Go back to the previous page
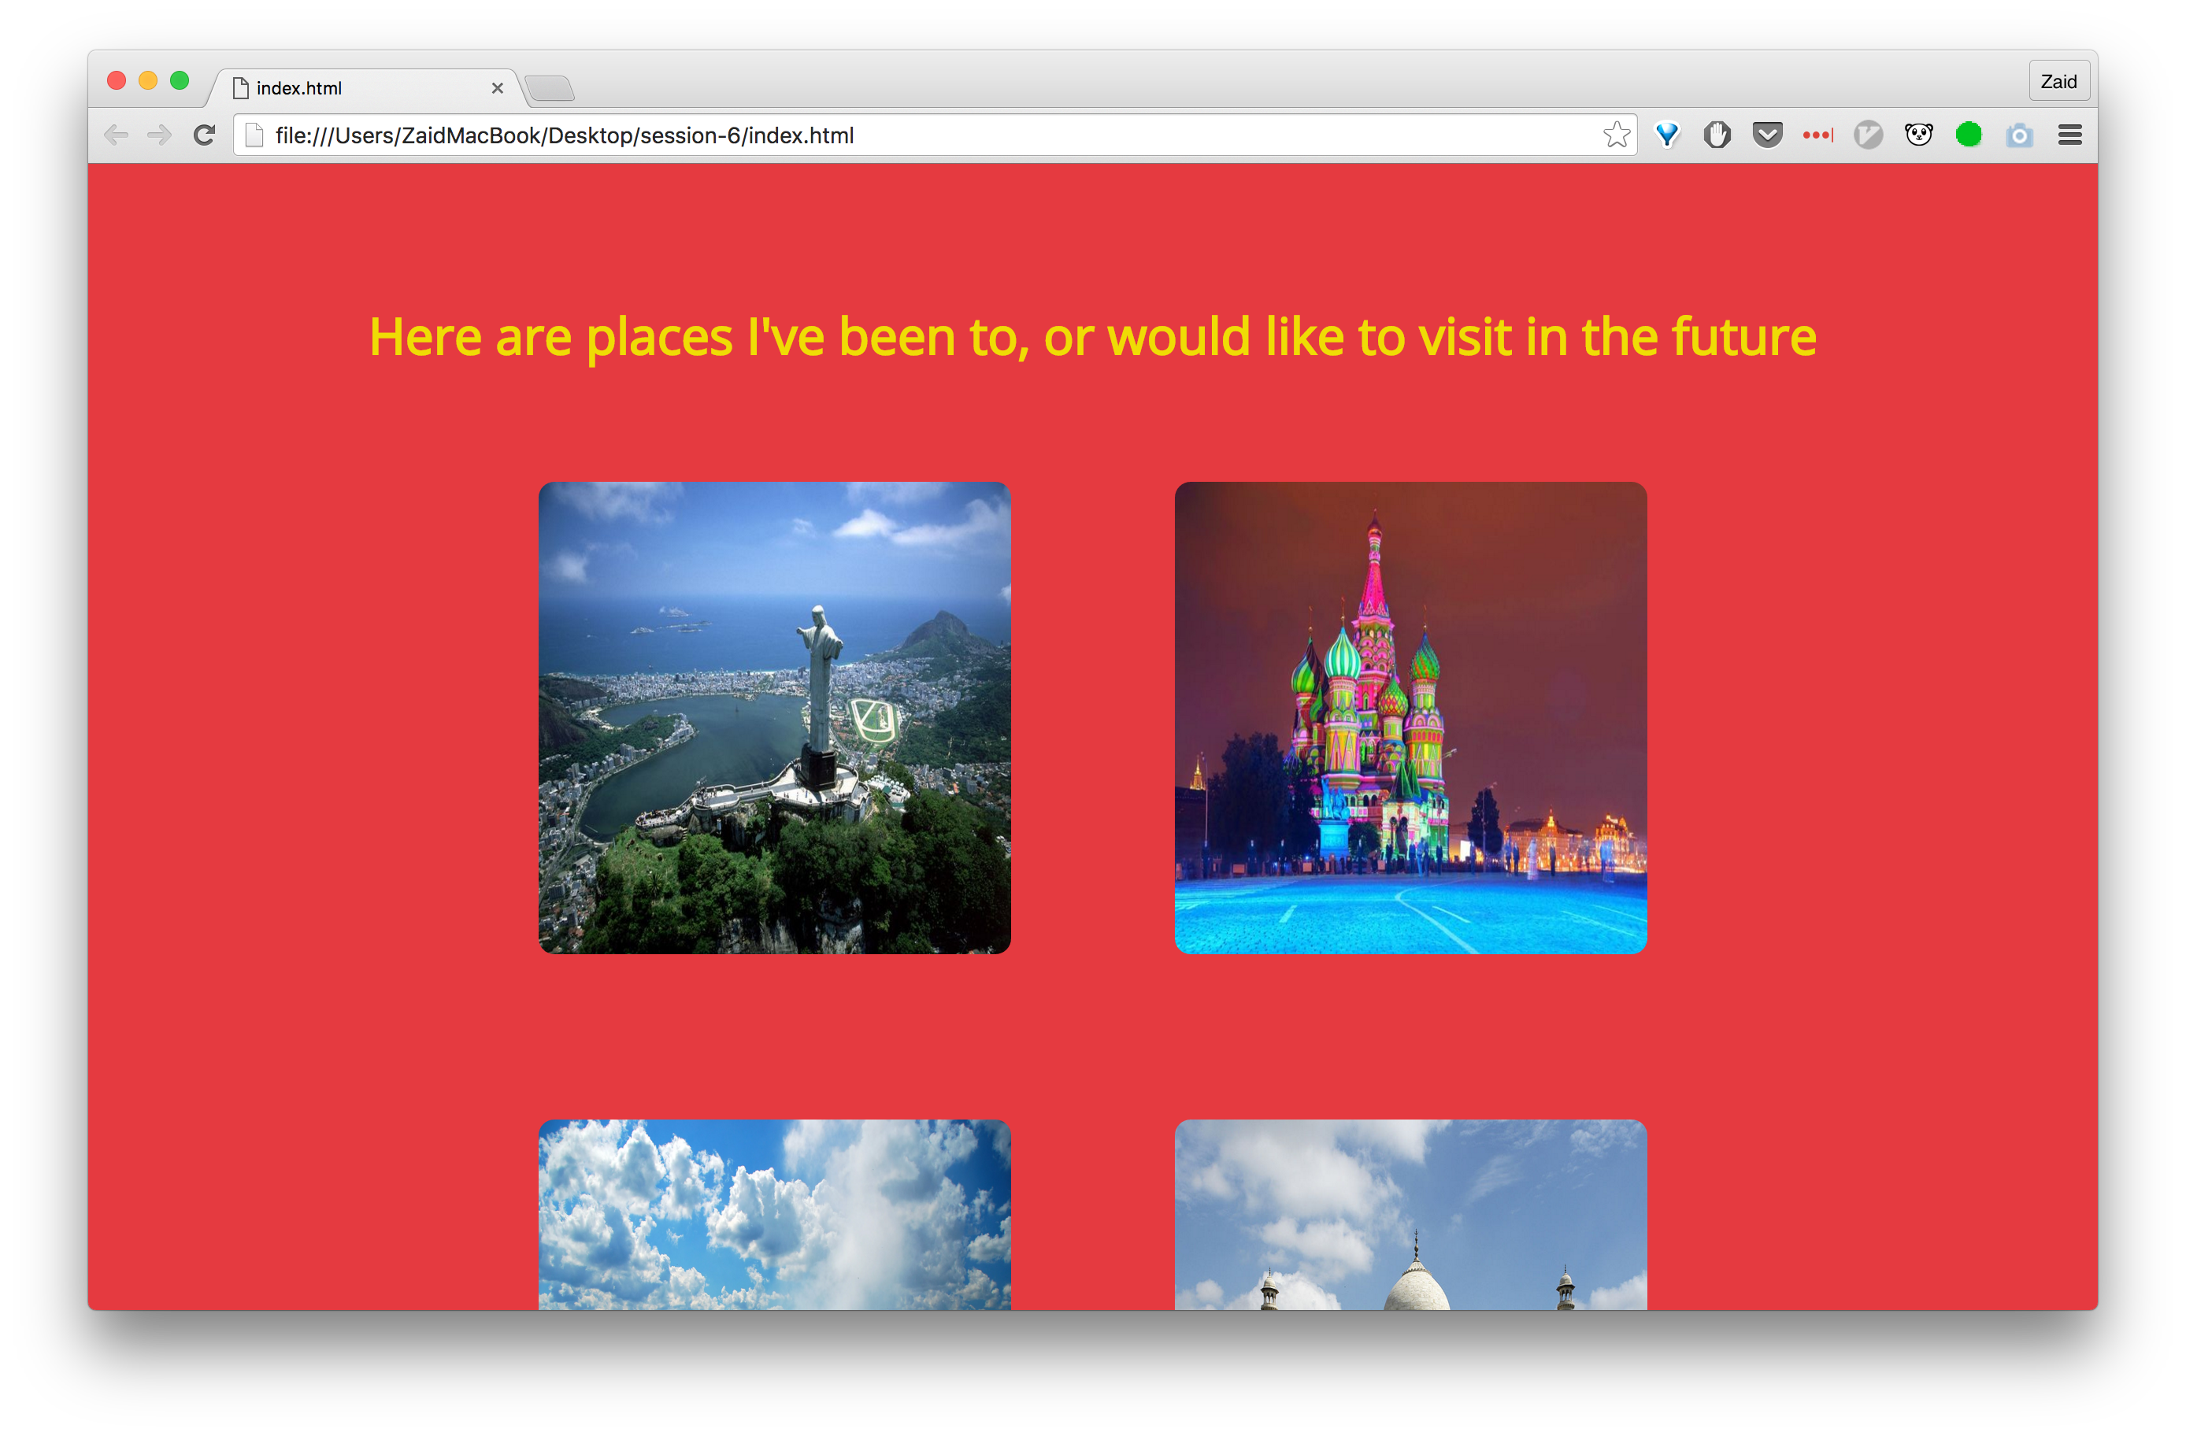This screenshot has width=2186, height=1436. [x=116, y=135]
